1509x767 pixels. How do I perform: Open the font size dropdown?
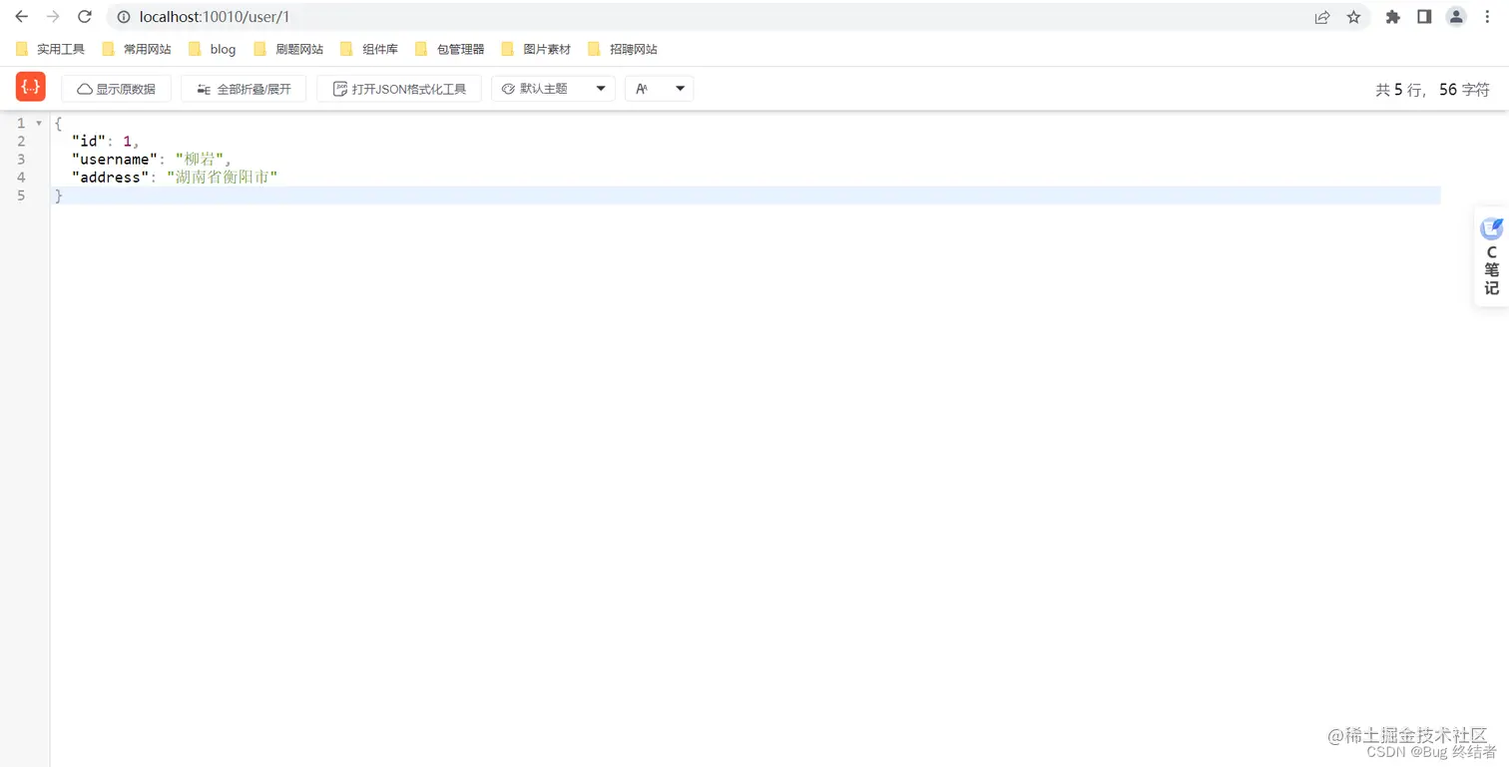(x=659, y=89)
